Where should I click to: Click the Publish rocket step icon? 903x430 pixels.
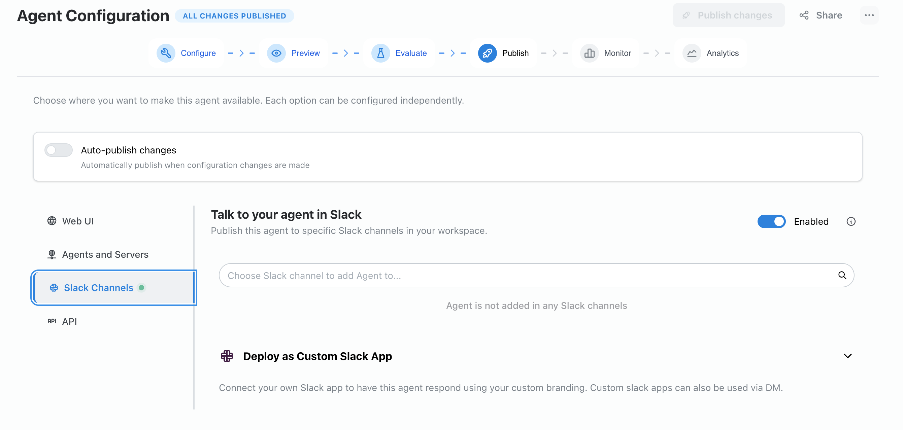point(487,53)
